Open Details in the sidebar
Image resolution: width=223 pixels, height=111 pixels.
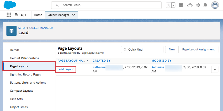[x=14, y=50]
